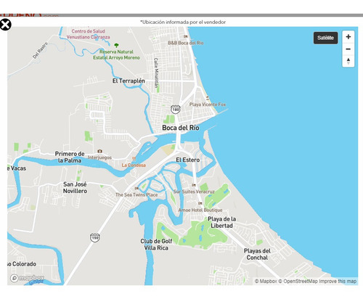Click the La Condesa restaurant label
Image resolution: width=363 pixels, height=299 pixels.
(134, 165)
